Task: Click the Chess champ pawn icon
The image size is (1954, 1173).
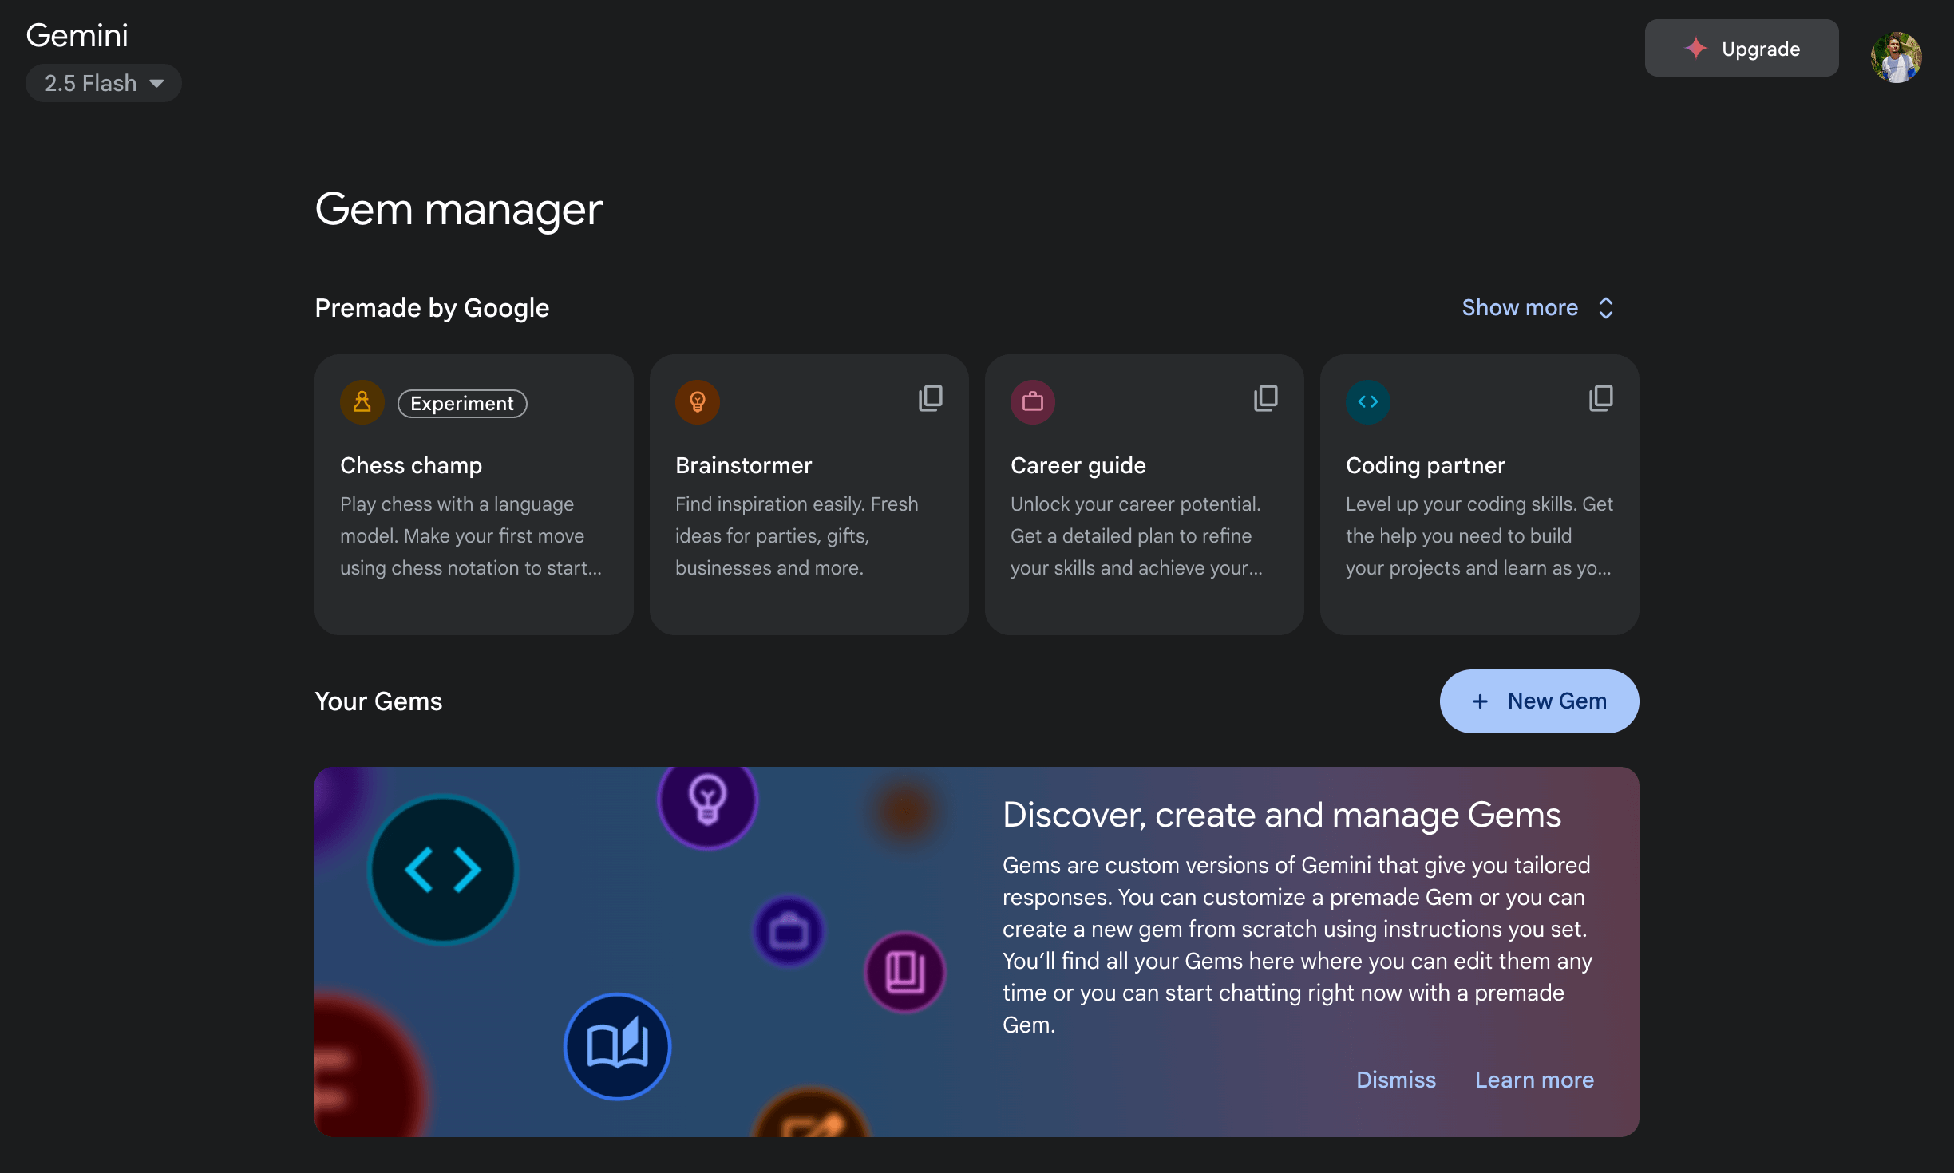Action: [x=362, y=402]
